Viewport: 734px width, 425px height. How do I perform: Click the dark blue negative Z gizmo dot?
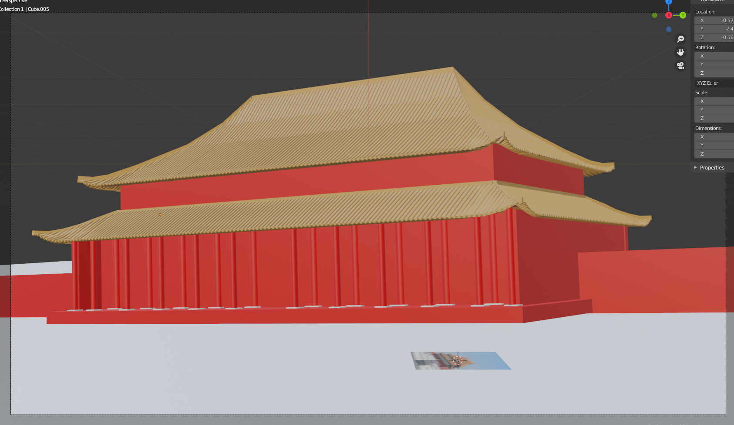[669, 29]
